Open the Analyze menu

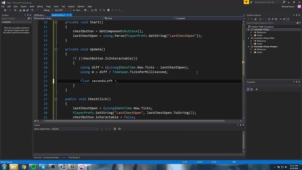tap(71, 6)
